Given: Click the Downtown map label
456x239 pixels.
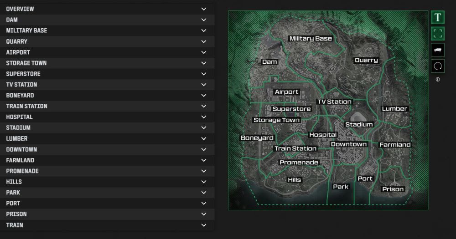Looking at the screenshot, I should pyautogui.click(x=349, y=144).
